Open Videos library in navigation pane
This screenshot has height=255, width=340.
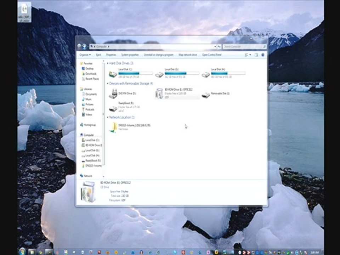click(87, 114)
